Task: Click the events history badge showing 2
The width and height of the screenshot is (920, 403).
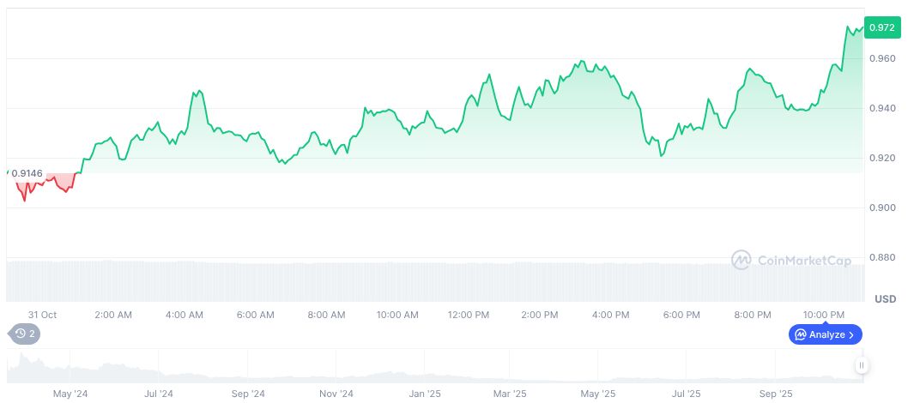Action: 25,334
